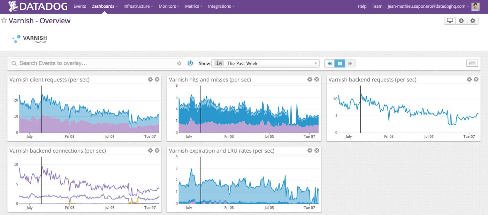The height and width of the screenshot is (215, 488).
Task: Click the dashboard info icon
Action: pyautogui.click(x=461, y=21)
